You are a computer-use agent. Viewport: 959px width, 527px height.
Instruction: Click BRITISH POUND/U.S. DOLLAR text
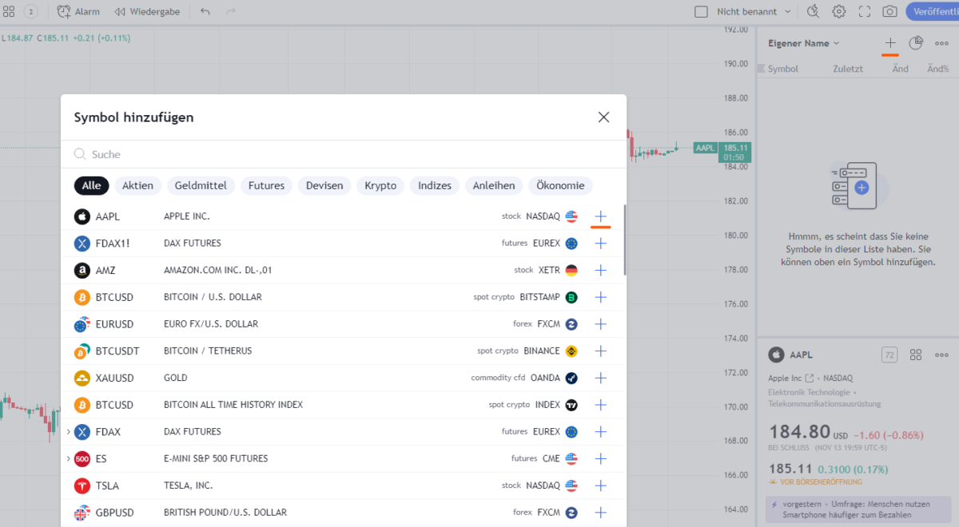tap(225, 513)
